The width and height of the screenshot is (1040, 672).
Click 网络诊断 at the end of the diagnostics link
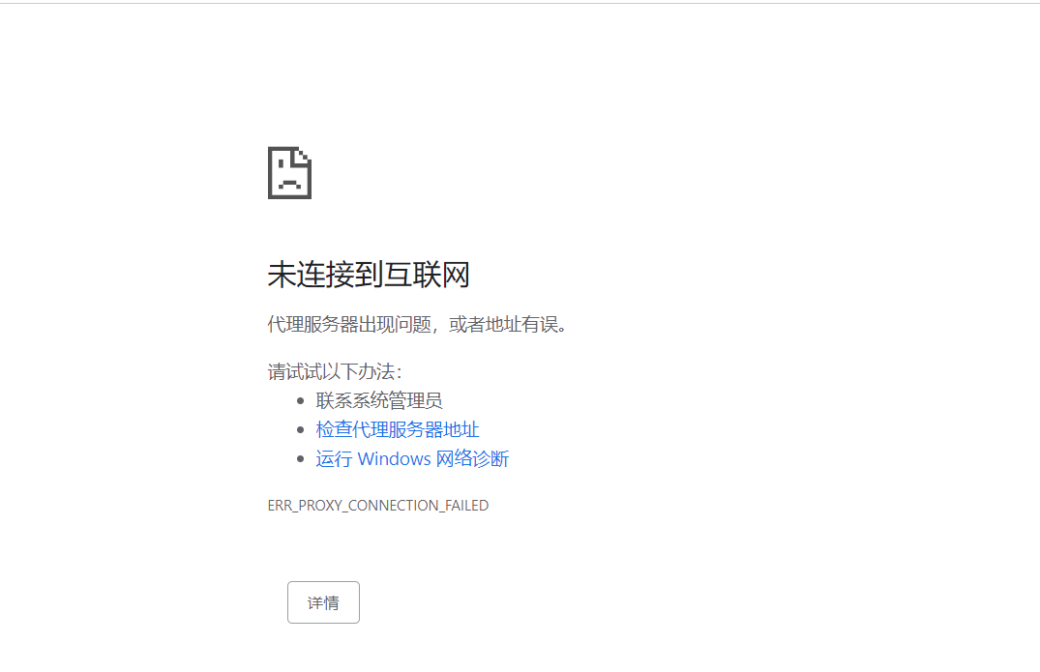pos(472,458)
